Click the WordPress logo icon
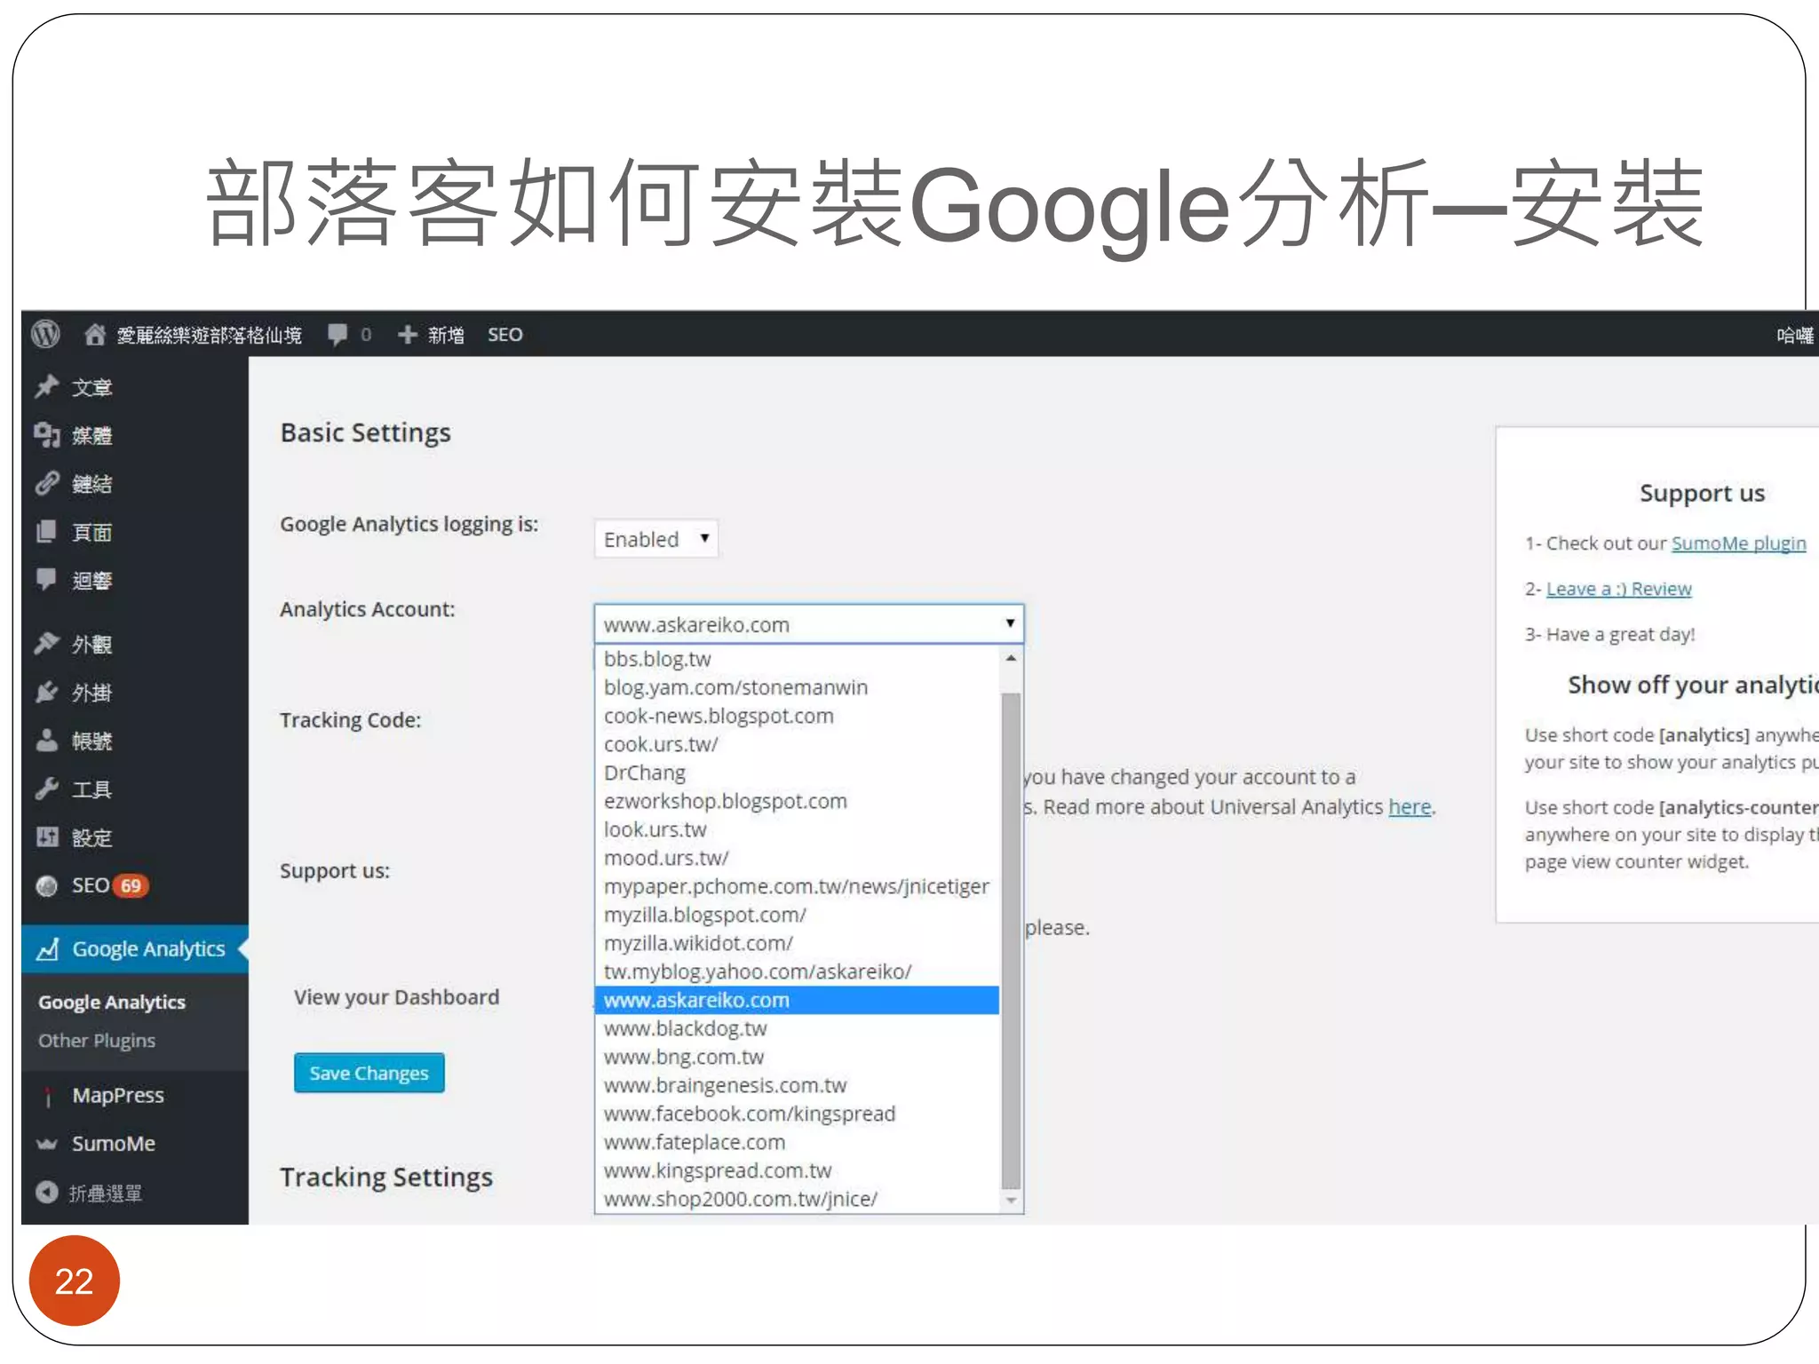1819x1364 pixels. [45, 335]
